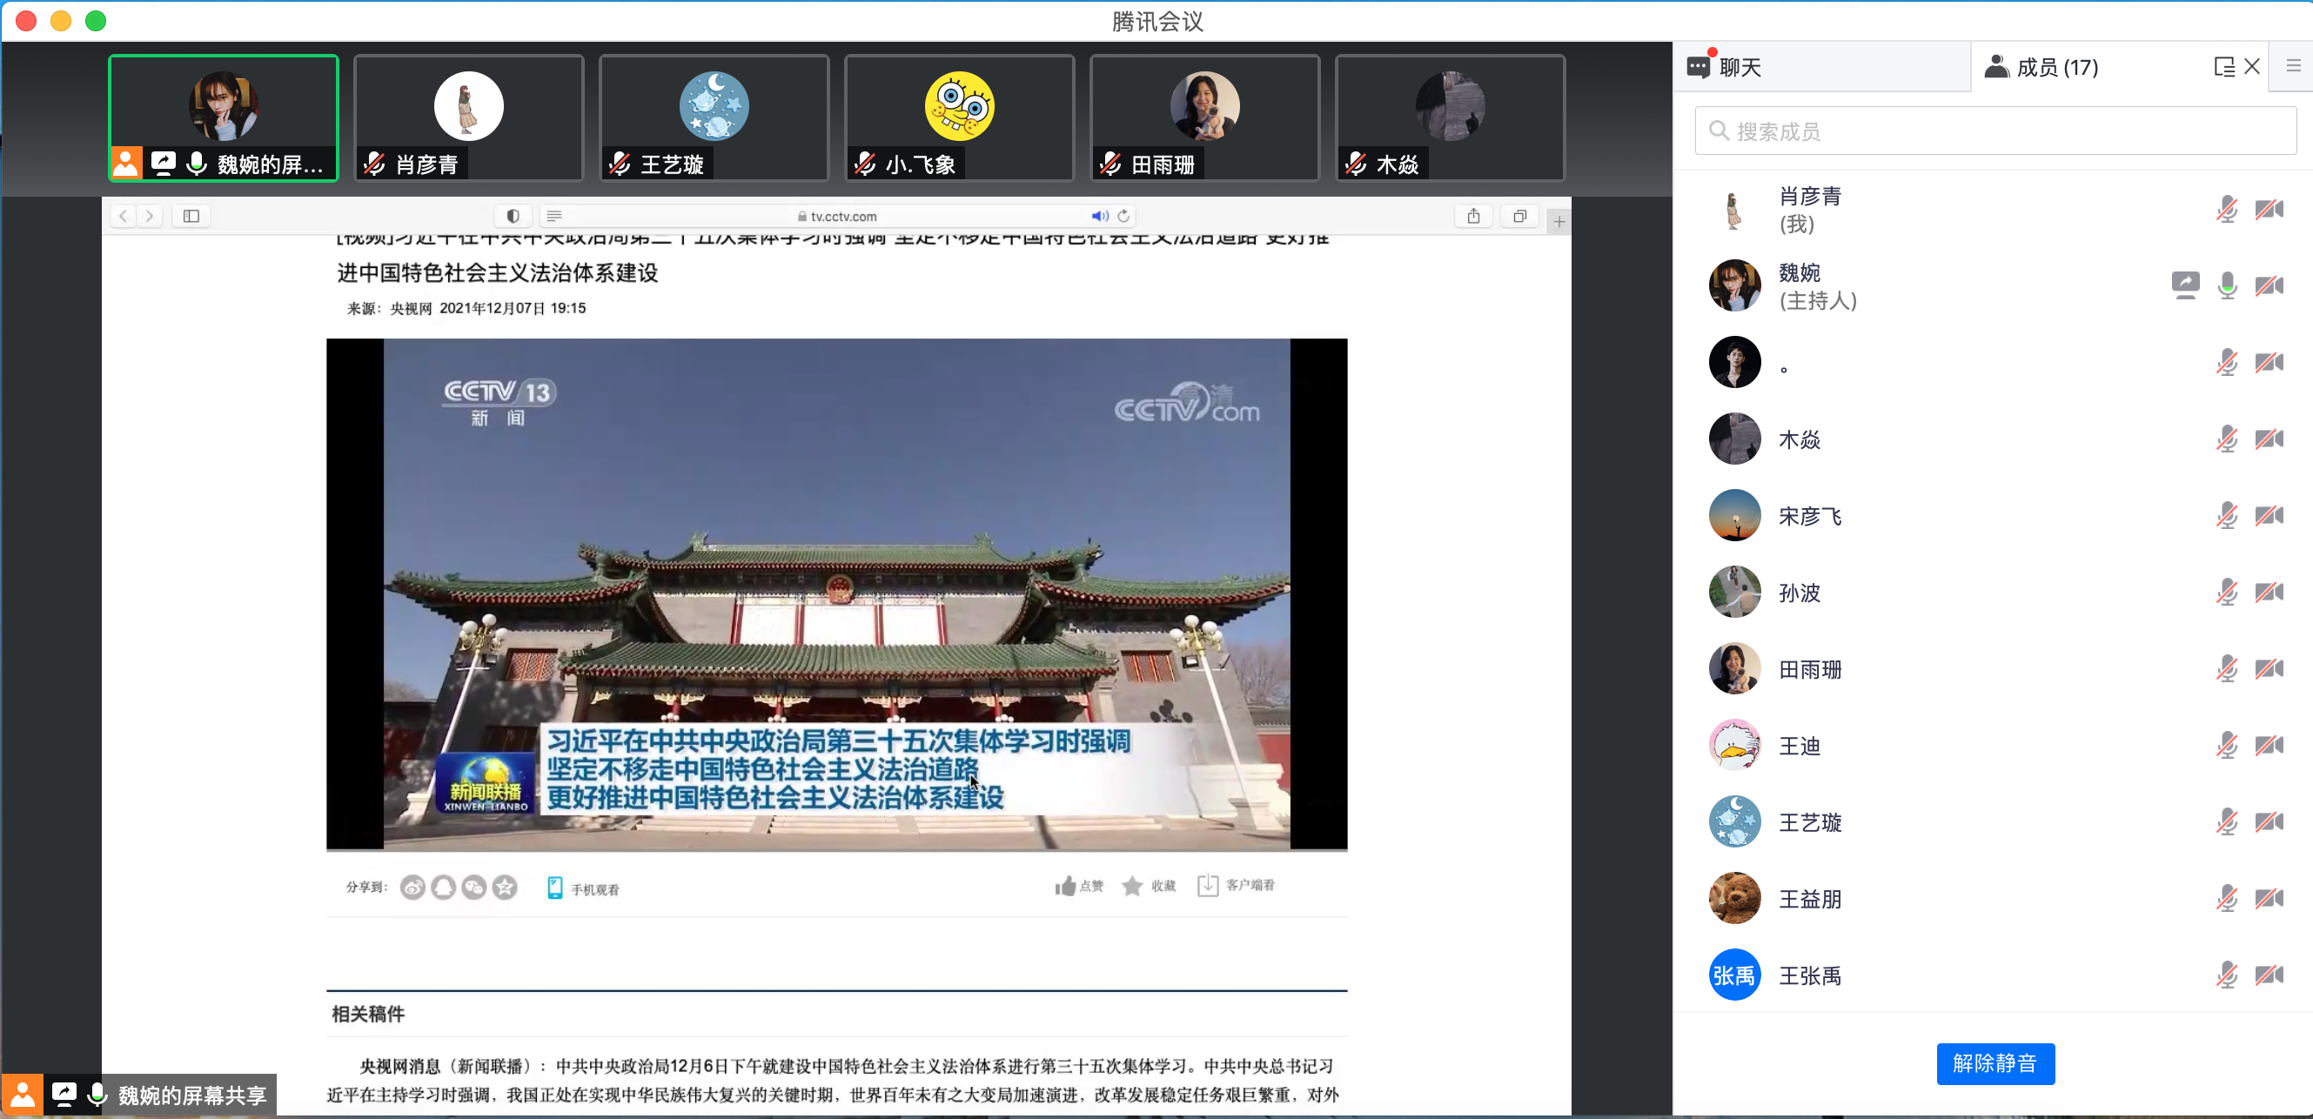Click the 客户端看 download icon

coord(1208,886)
